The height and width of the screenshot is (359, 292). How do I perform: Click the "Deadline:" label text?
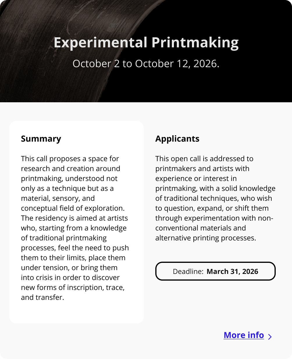click(x=188, y=272)
